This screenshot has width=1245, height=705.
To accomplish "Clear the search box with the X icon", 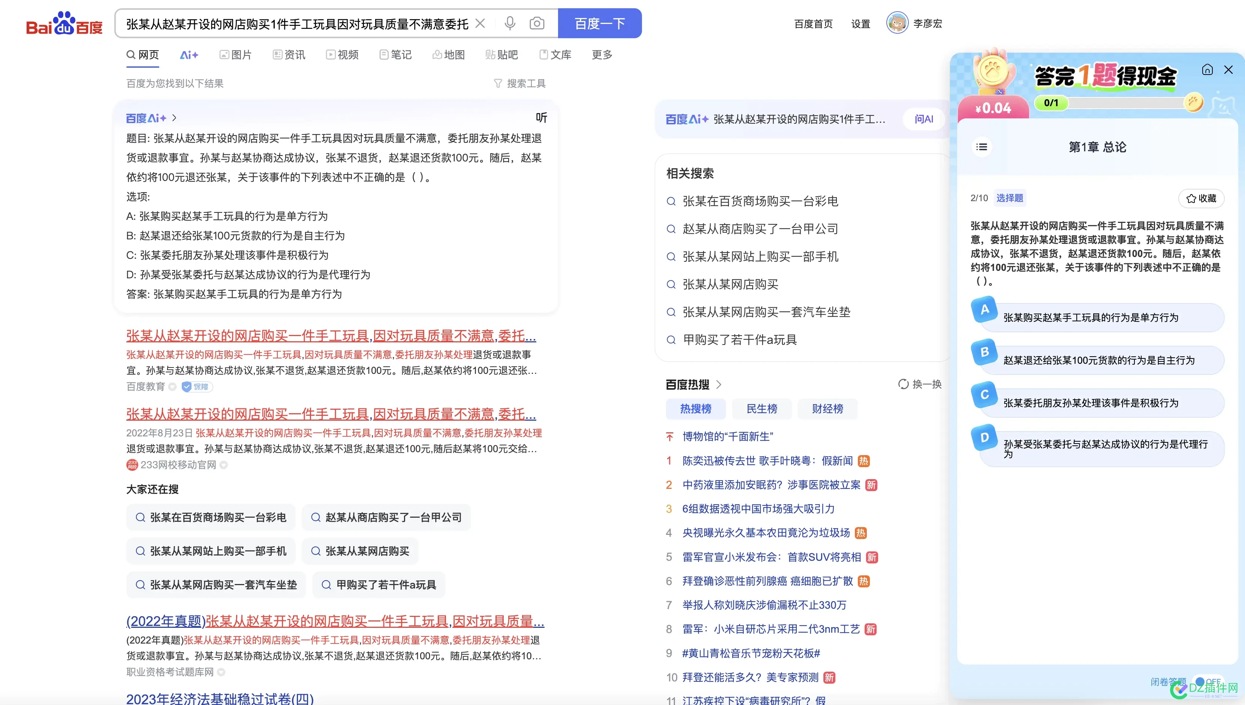I will click(480, 23).
